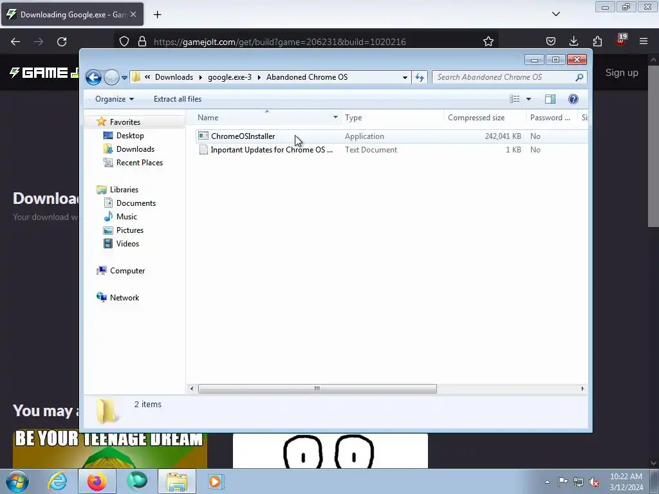Open recent locations dropdown beside nav arrows
The width and height of the screenshot is (659, 494).
pos(124,78)
